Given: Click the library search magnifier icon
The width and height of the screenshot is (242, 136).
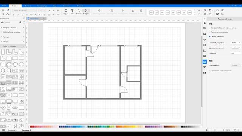Looking at the screenshot, I should click(x=20, y=22).
